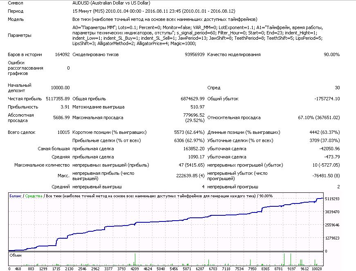Select the absolute drawdown value 5686.99
Viewport: 356px width, 271px height.
pyautogui.click(x=61, y=117)
